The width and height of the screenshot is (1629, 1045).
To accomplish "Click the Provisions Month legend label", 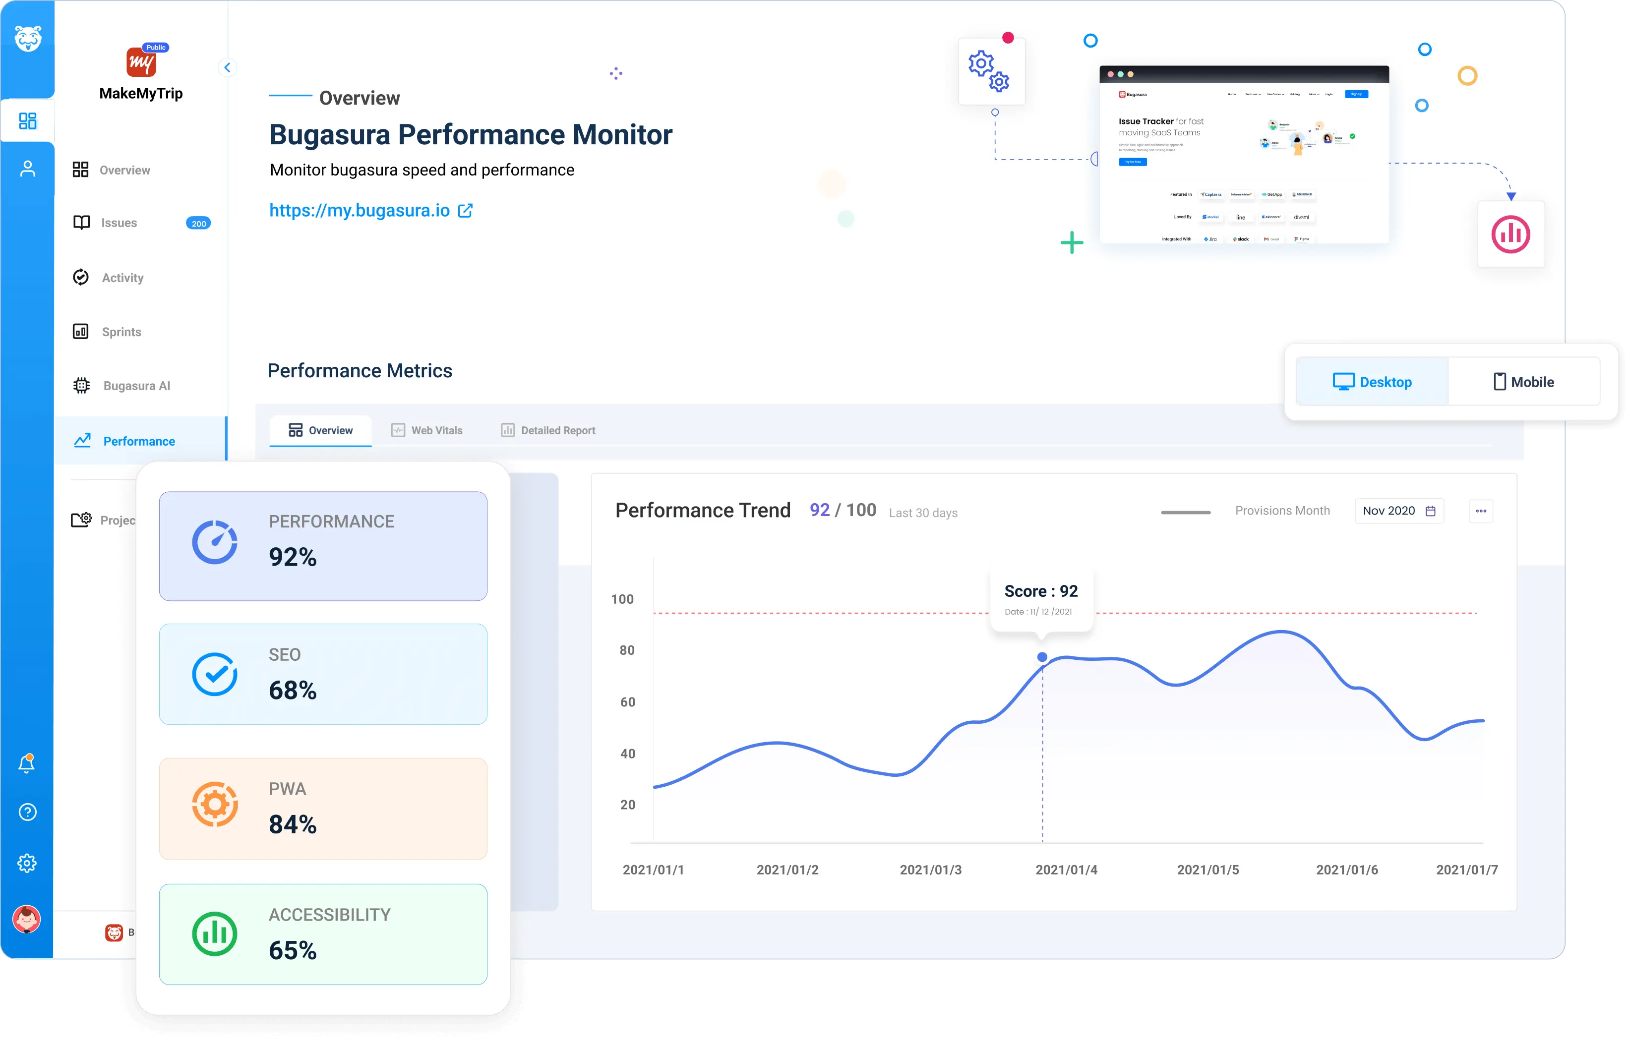I will 1282,510.
